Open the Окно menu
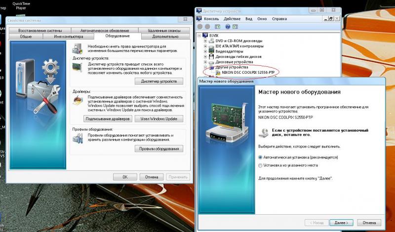 (x=262, y=19)
